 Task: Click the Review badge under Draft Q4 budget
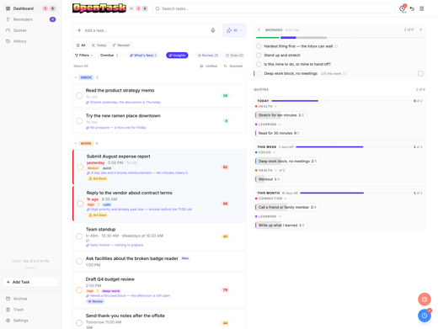(x=95, y=301)
